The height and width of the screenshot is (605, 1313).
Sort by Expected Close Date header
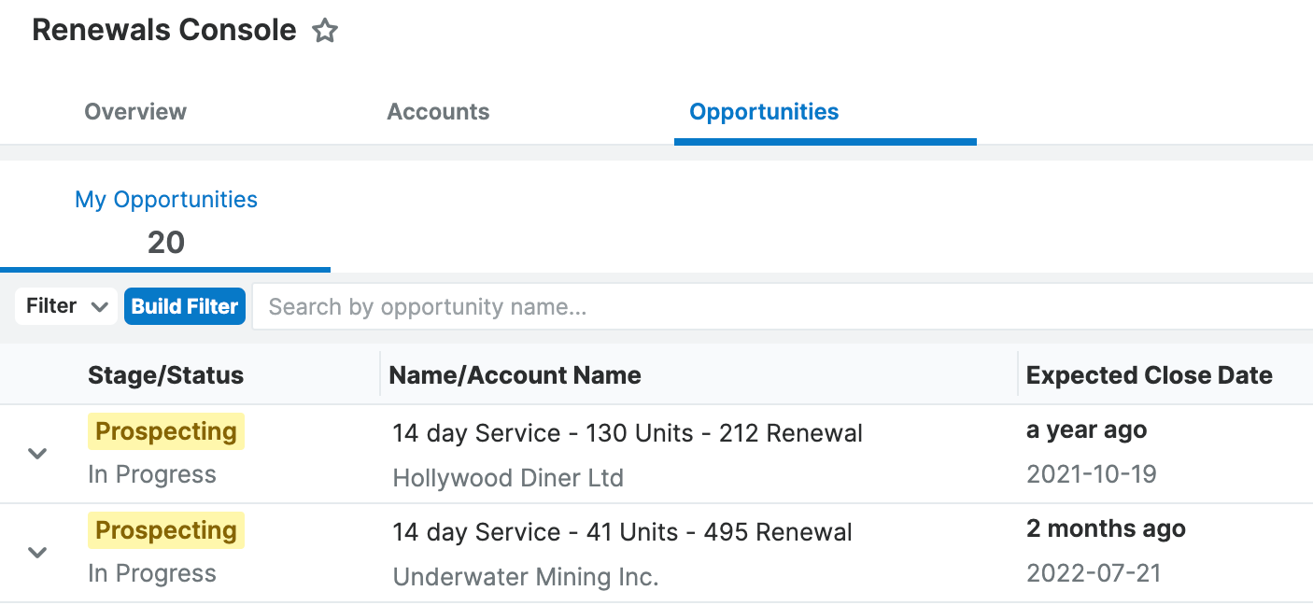1149,375
